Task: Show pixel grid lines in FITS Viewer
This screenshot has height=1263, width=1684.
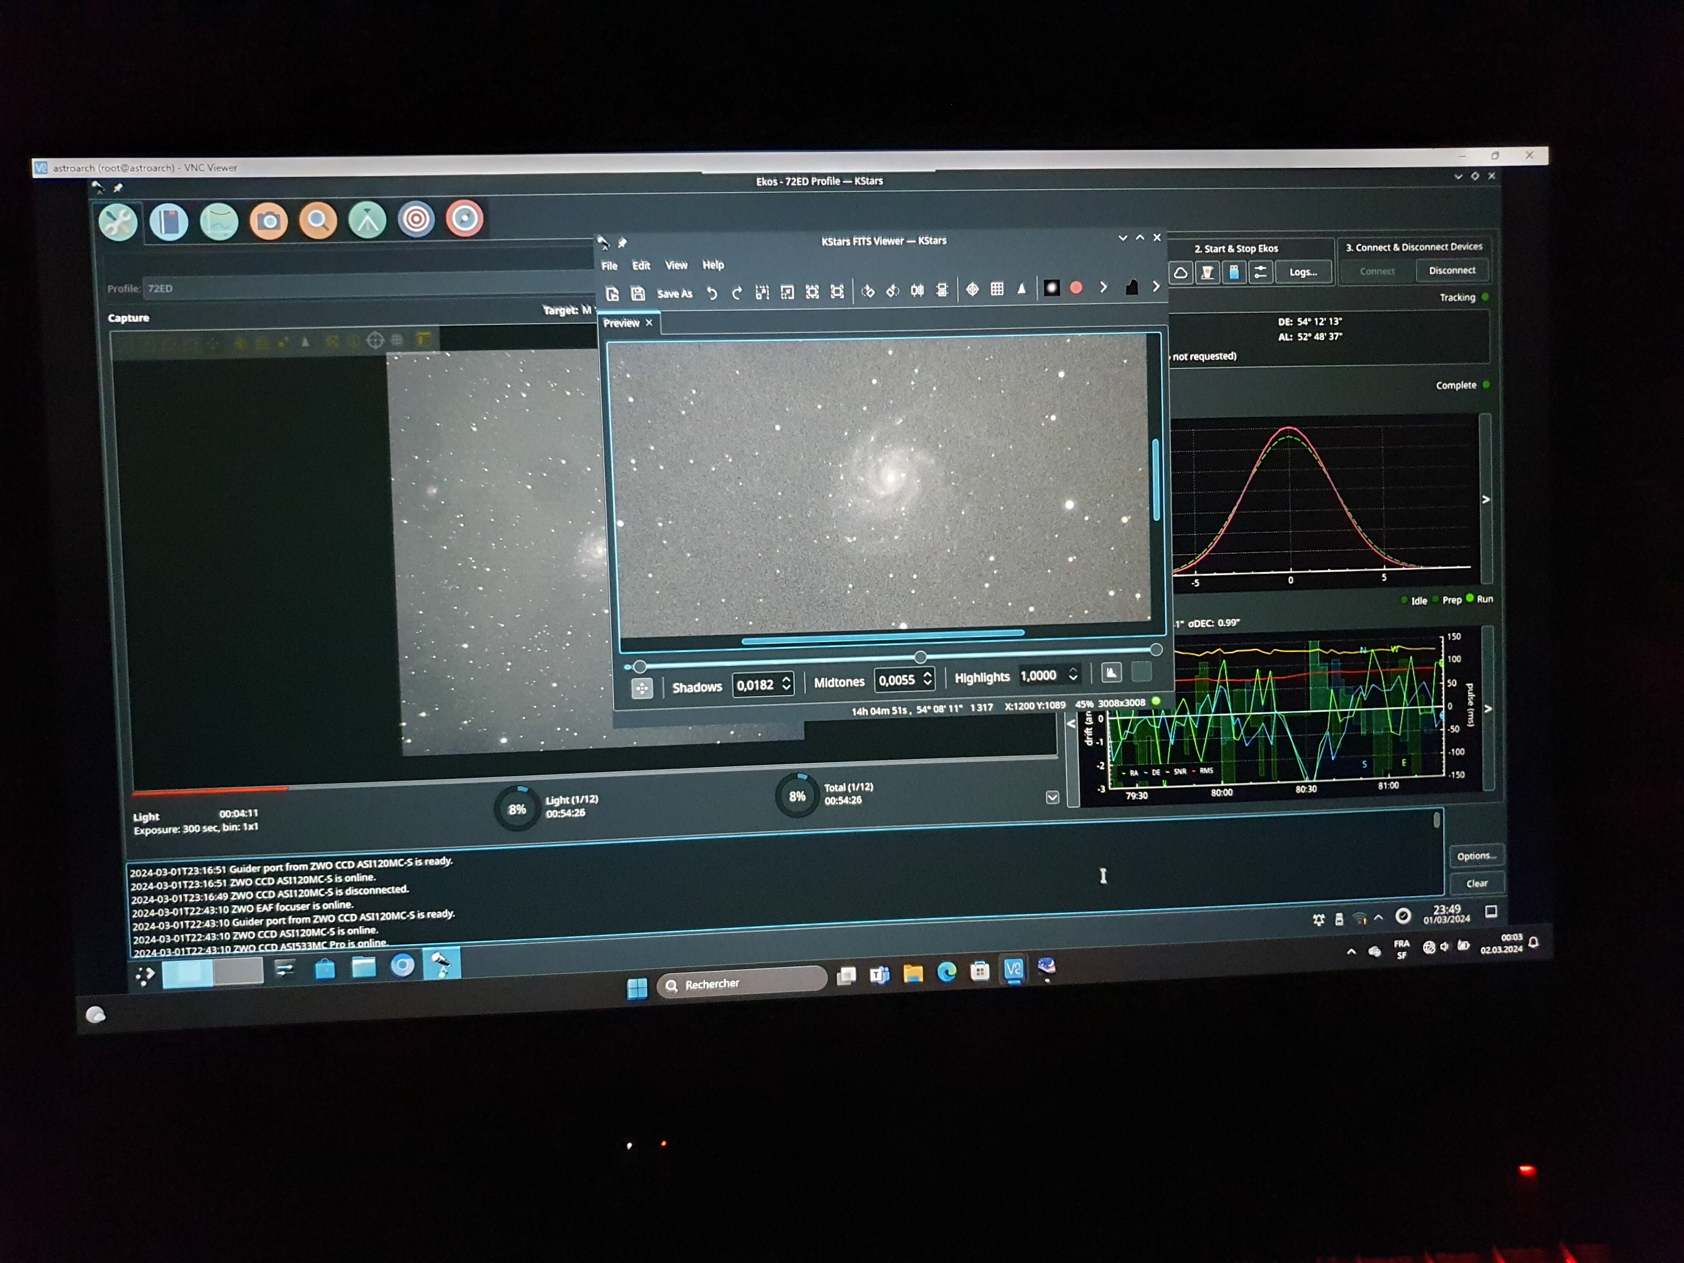Action: (x=997, y=289)
